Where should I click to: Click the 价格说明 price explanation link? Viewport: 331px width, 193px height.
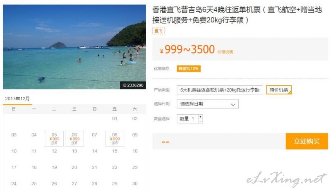tap(225, 52)
